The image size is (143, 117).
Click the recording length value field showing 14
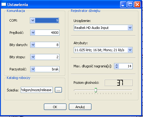[126, 66]
